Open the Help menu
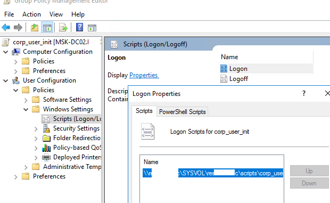The image size is (330, 203). [78, 14]
